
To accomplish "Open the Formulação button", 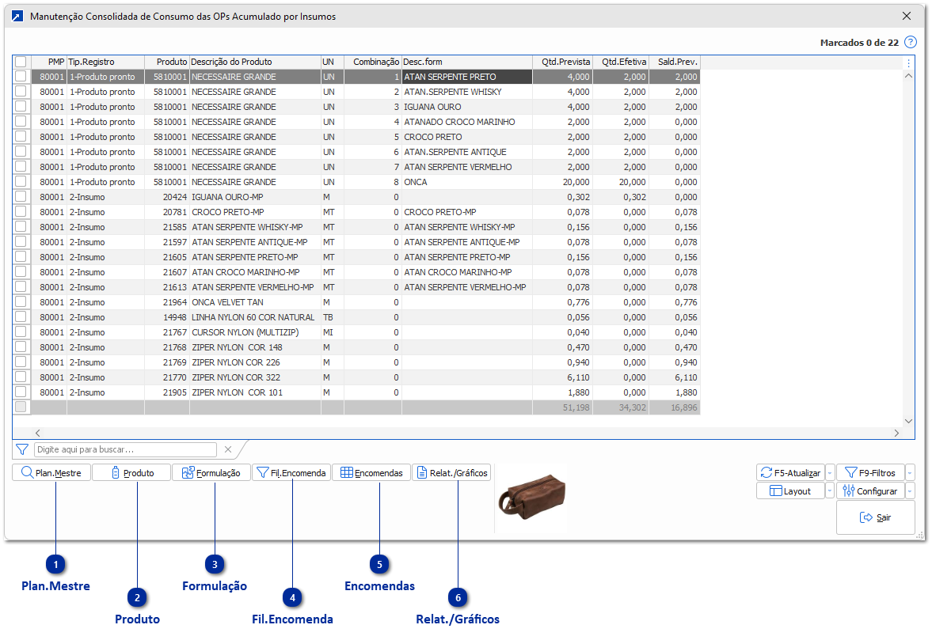I will point(211,473).
